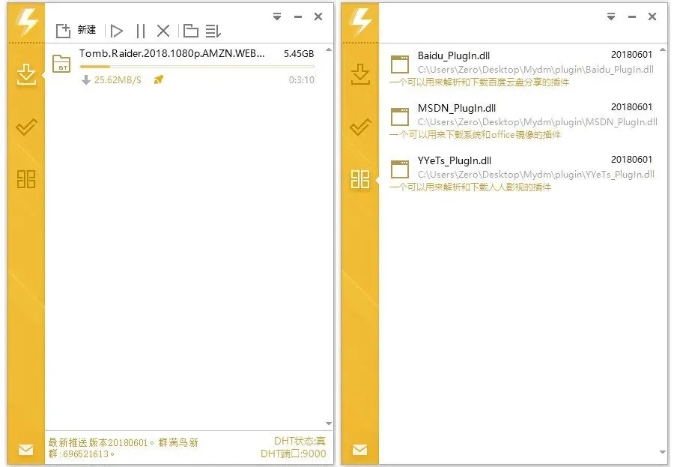Click the lightning logo in right window

(361, 22)
